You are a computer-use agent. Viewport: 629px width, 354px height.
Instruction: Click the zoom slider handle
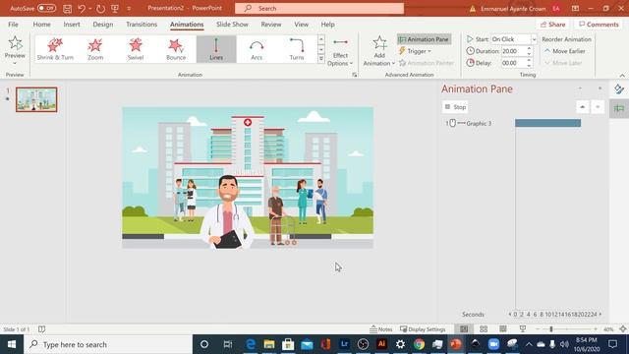tap(551, 329)
